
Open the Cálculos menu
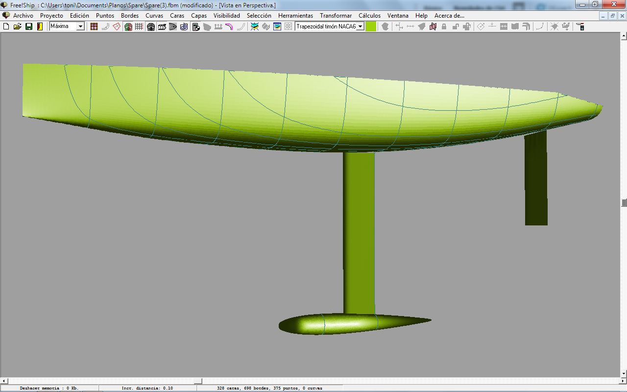point(369,16)
